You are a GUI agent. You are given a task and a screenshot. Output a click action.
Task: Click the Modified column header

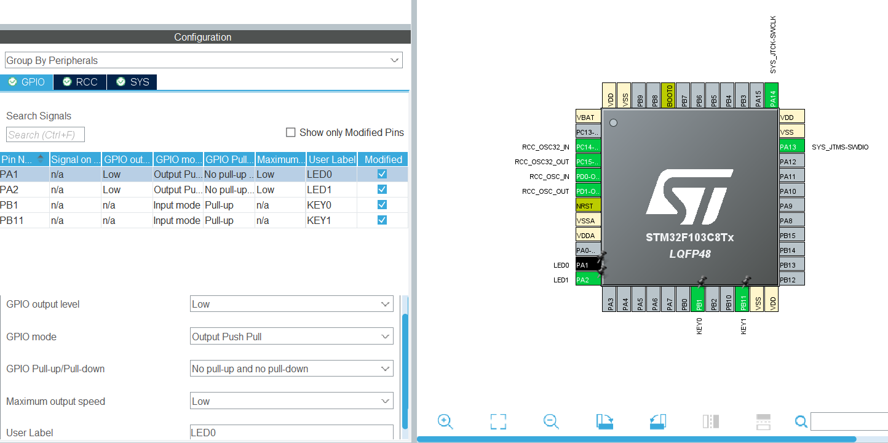tap(383, 159)
